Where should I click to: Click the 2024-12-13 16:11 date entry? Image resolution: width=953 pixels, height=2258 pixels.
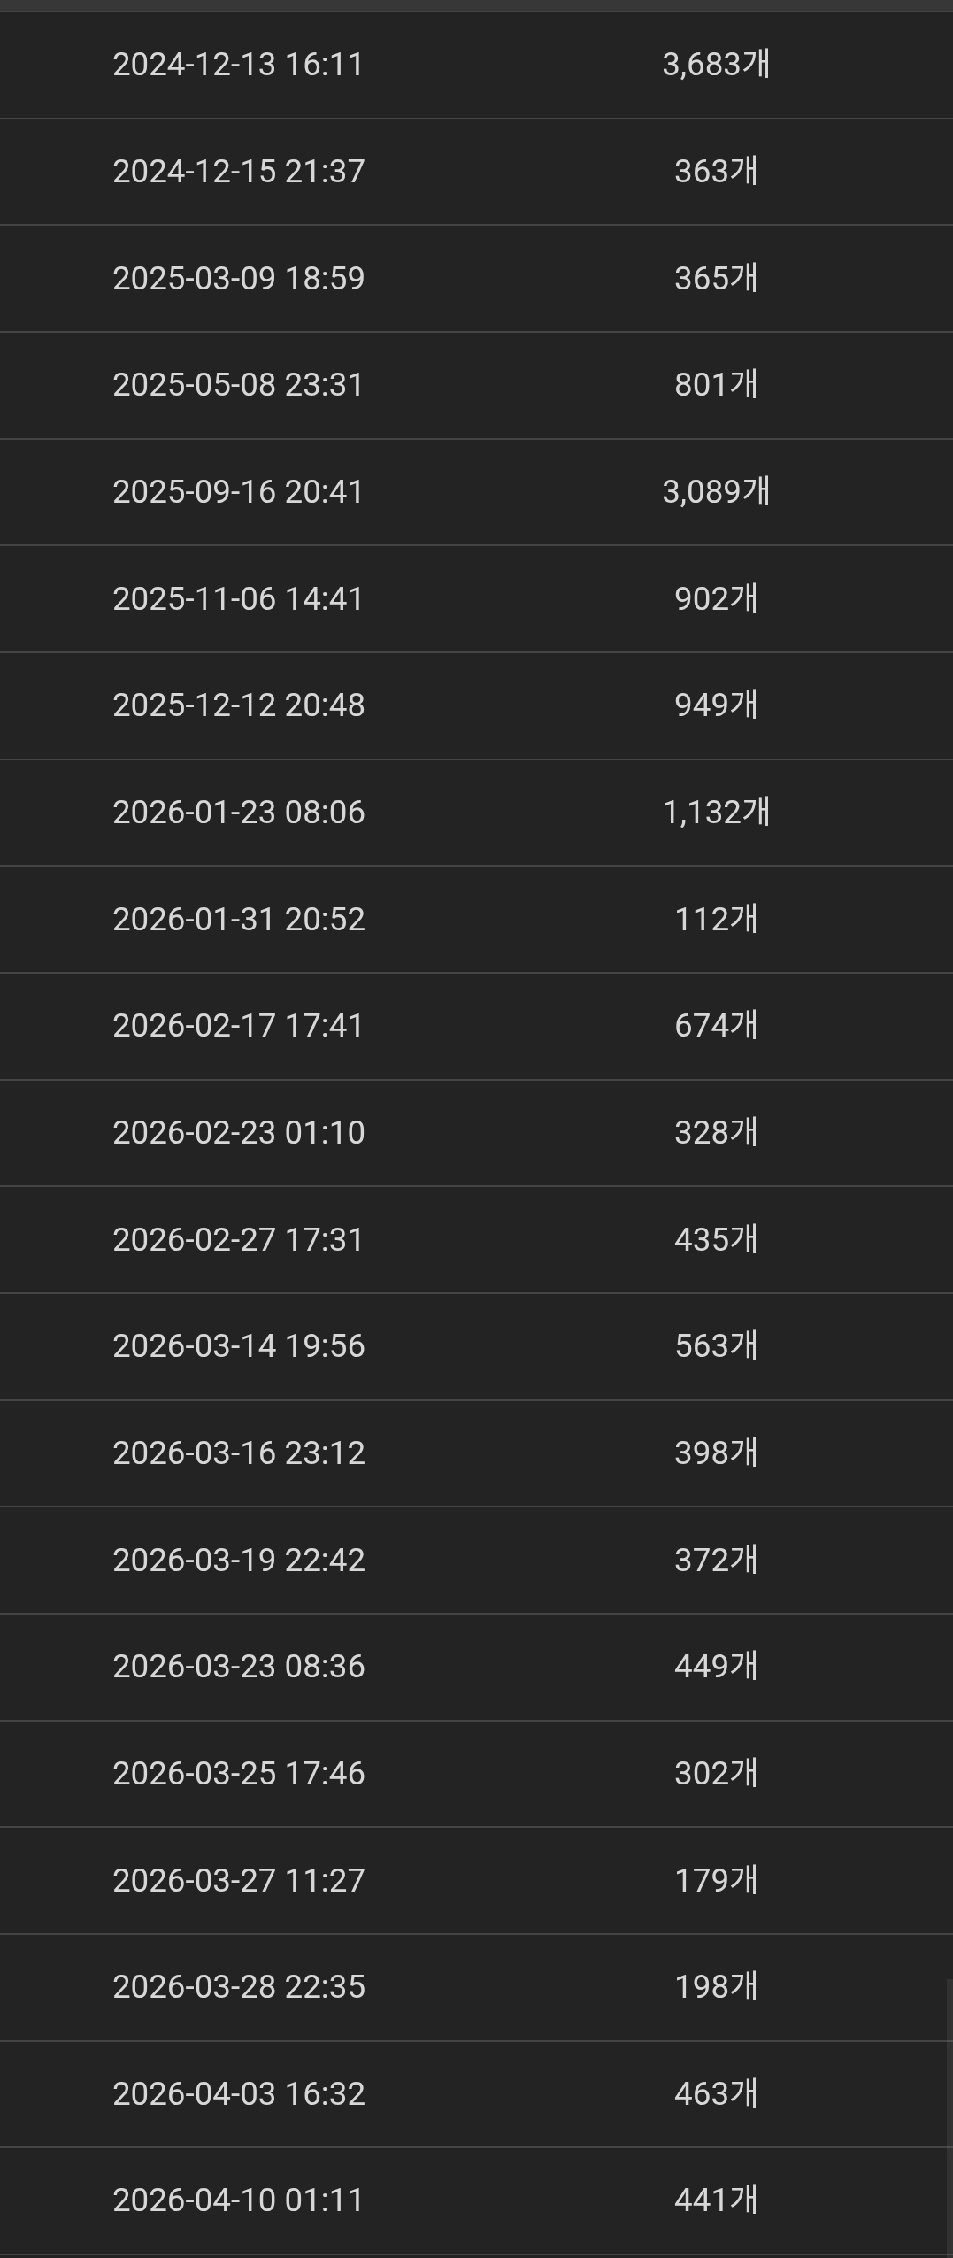tap(238, 65)
